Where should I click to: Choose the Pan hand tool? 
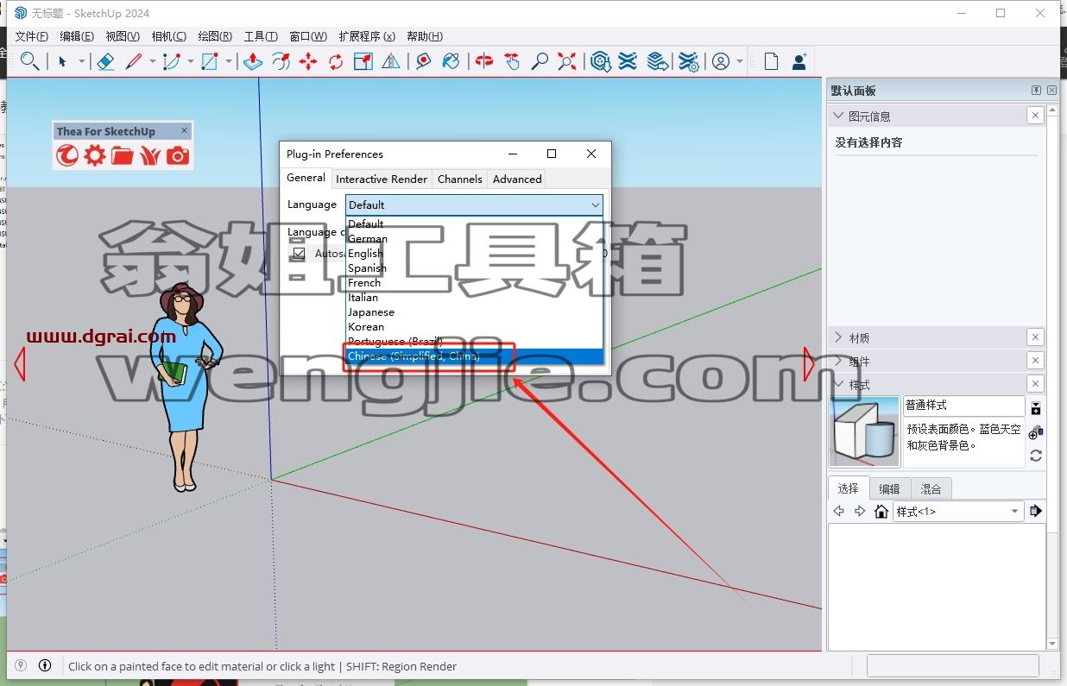pyautogui.click(x=512, y=61)
